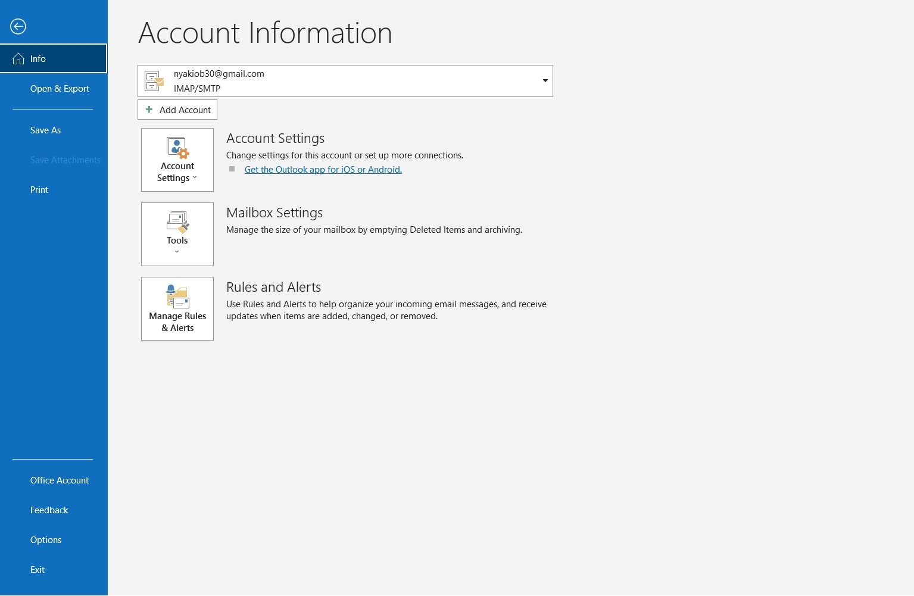Expand the Tools button chevron

177,252
